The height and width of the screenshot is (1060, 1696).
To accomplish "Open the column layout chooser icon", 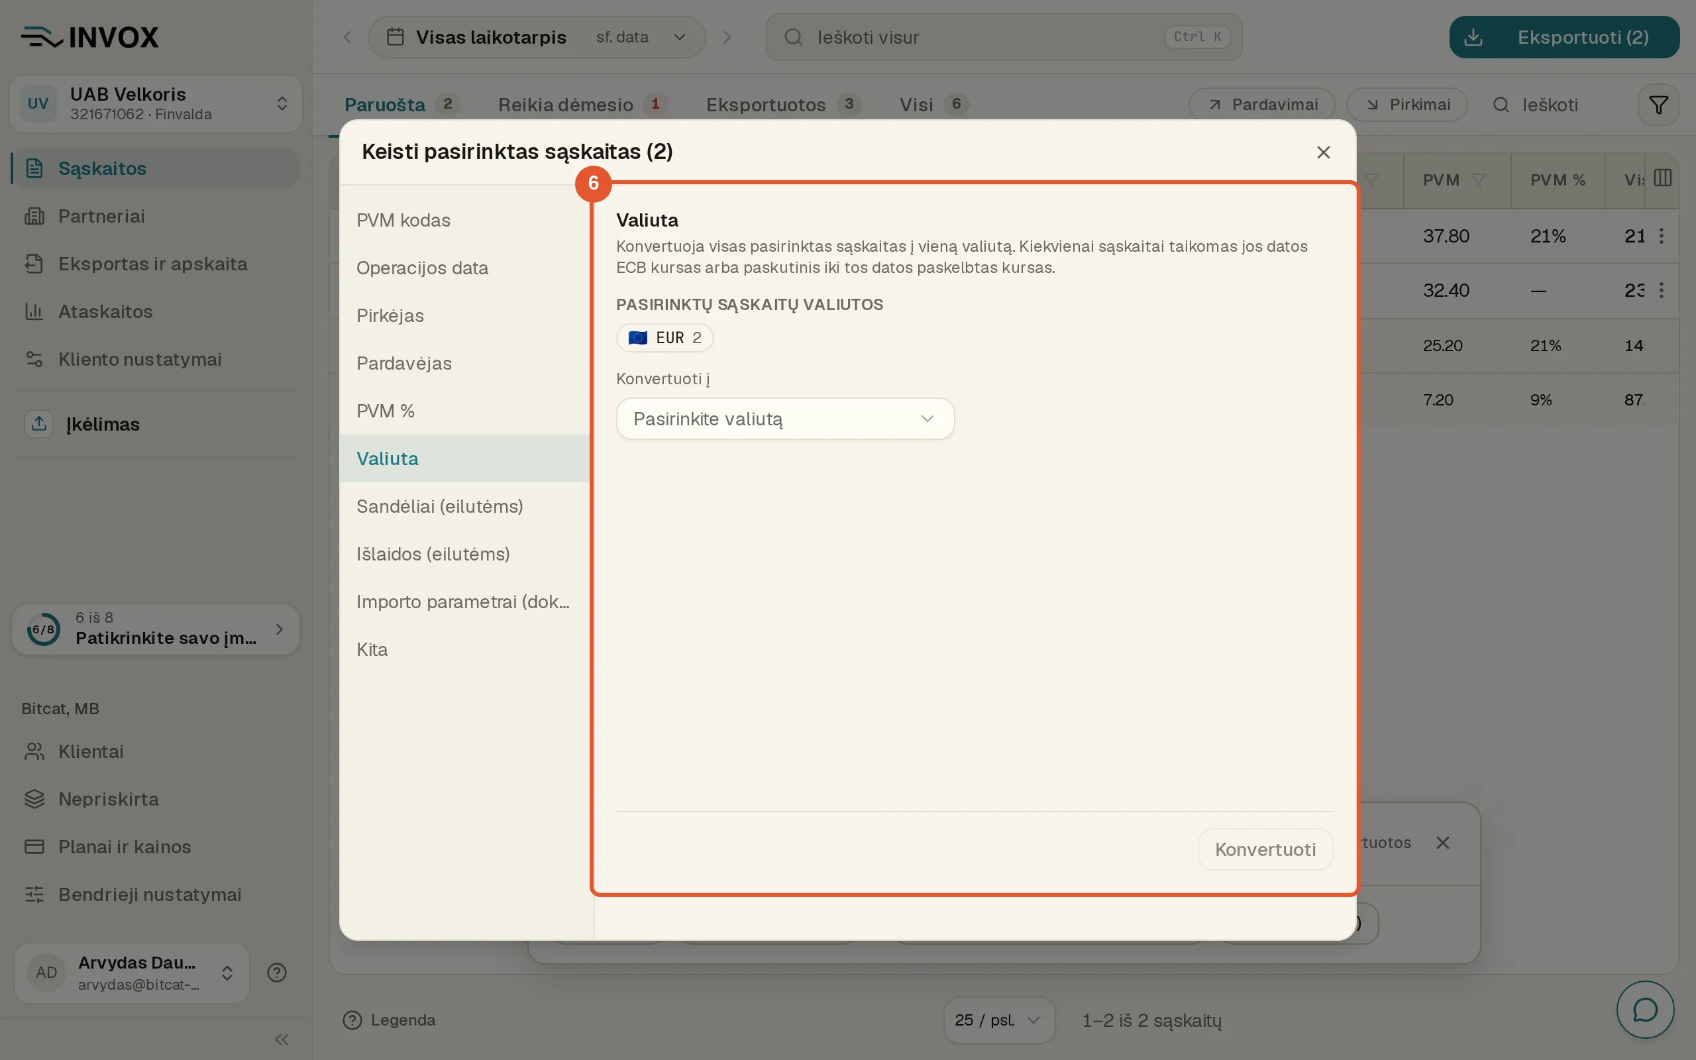I will [1662, 178].
